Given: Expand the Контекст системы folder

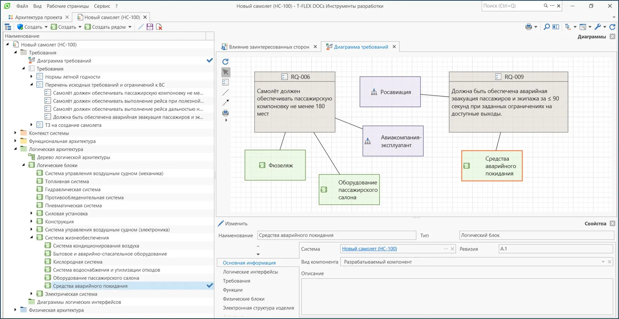Looking at the screenshot, I should pos(15,133).
